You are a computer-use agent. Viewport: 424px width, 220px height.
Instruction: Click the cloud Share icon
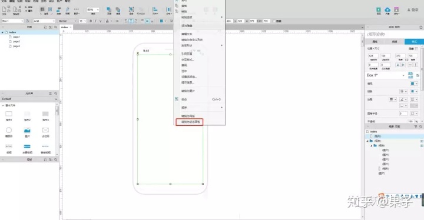tap(387, 10)
